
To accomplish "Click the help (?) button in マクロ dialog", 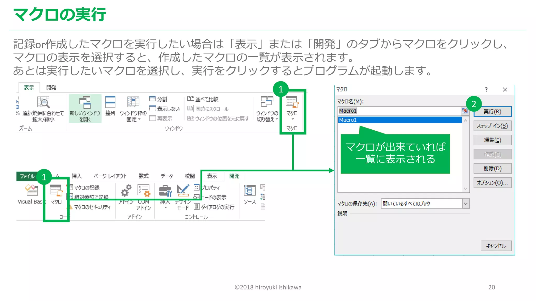I will tap(486, 90).
